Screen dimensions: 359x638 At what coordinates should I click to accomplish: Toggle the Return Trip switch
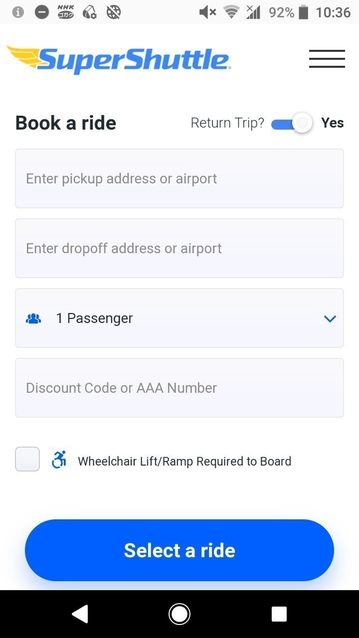point(292,123)
